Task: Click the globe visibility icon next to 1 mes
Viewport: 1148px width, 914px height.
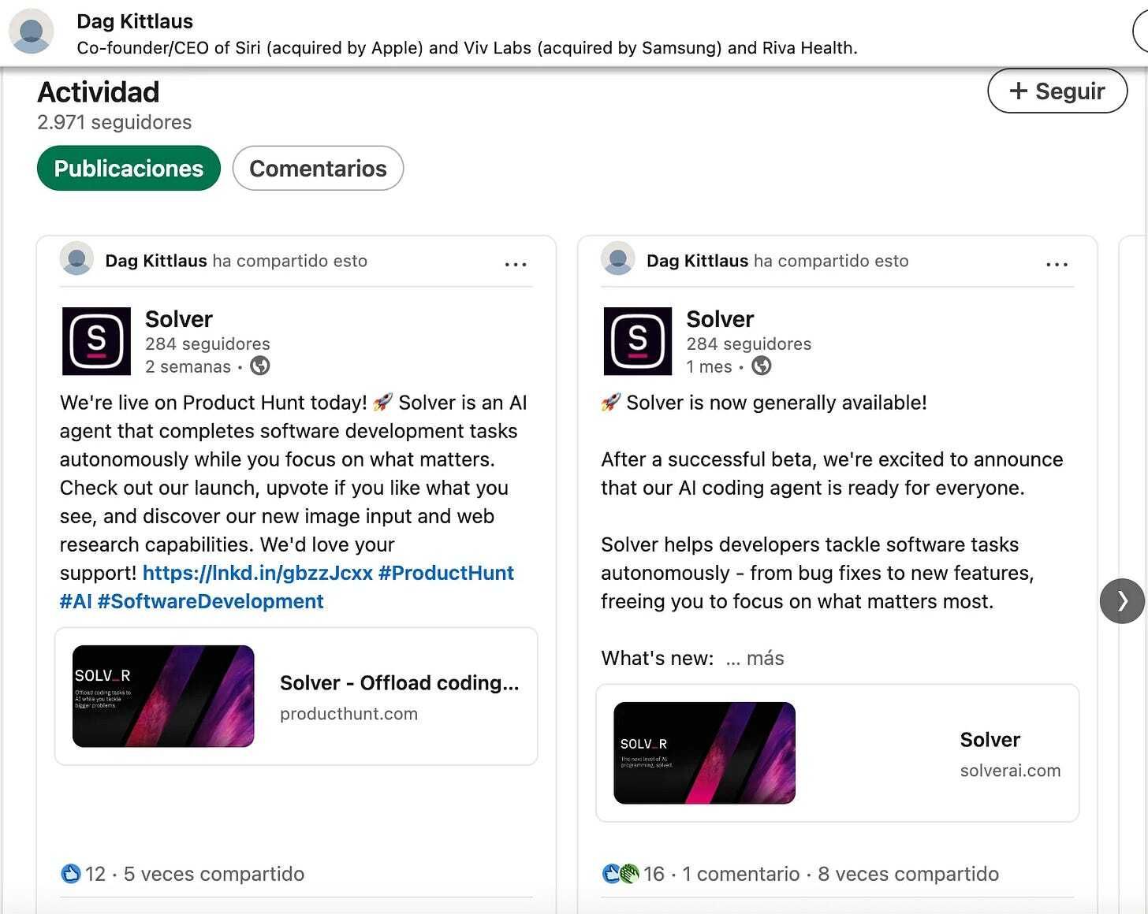Action: pyautogui.click(x=761, y=366)
